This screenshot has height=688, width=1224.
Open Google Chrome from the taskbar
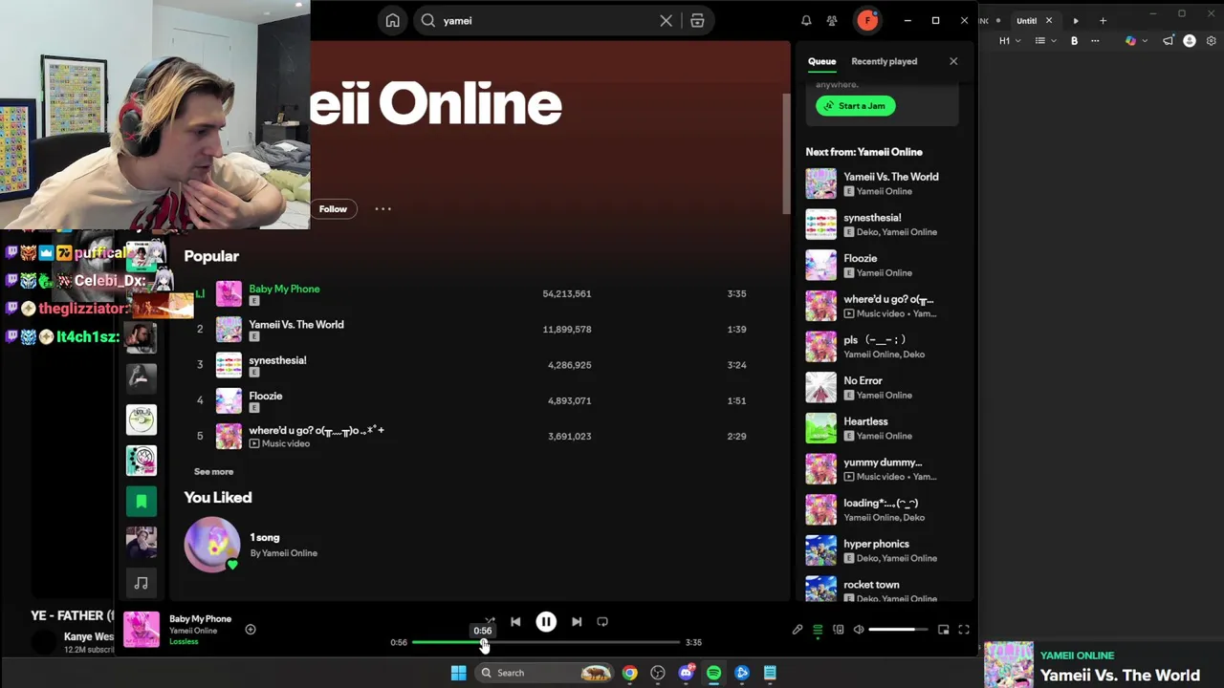629,673
